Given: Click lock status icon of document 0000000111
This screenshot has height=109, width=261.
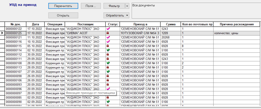Looking at the screenshot, I should pyautogui.click(x=108, y=59).
